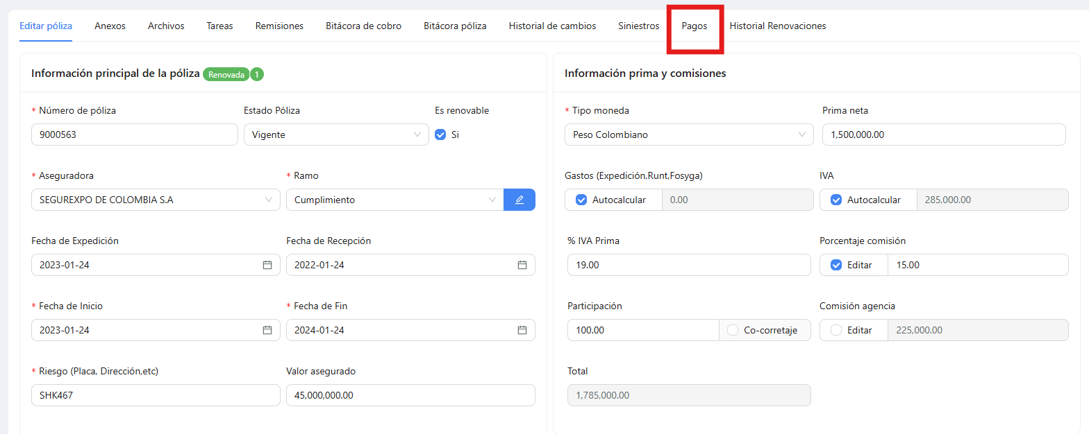Open the Archivos tab
Viewport: 1089px width, 434px height.
[166, 26]
